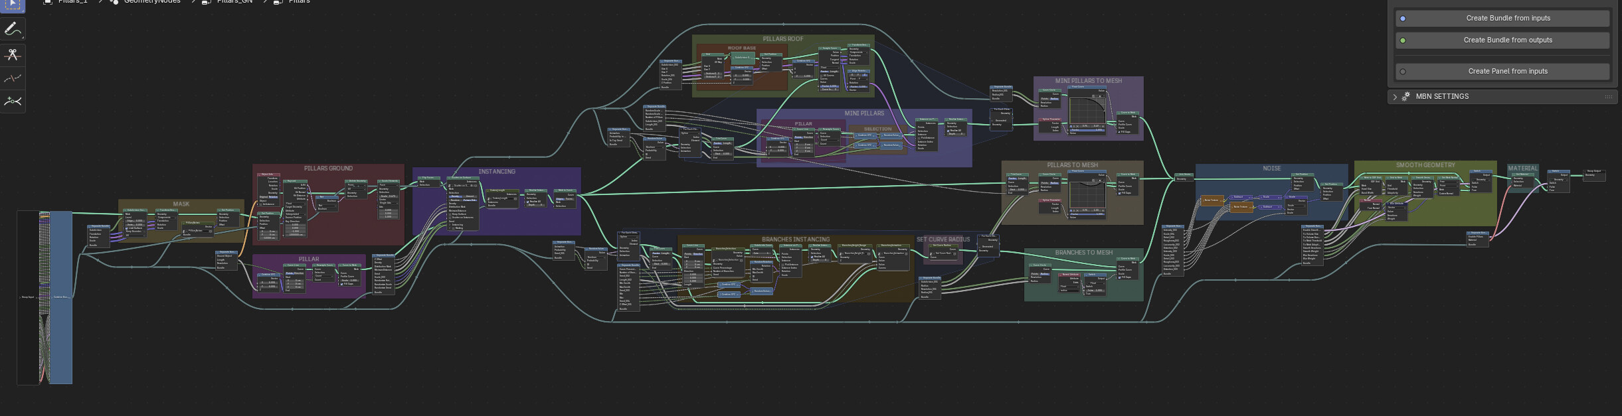Select the PILLARS ROOF frame label
This screenshot has height=416, width=1622.
[783, 39]
